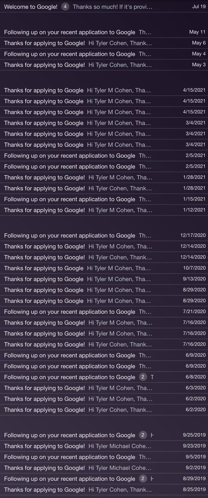Viewport: 208px width, 498px height.
Task: Select the Following up email dated 12/17/2020
Action: coord(104,236)
